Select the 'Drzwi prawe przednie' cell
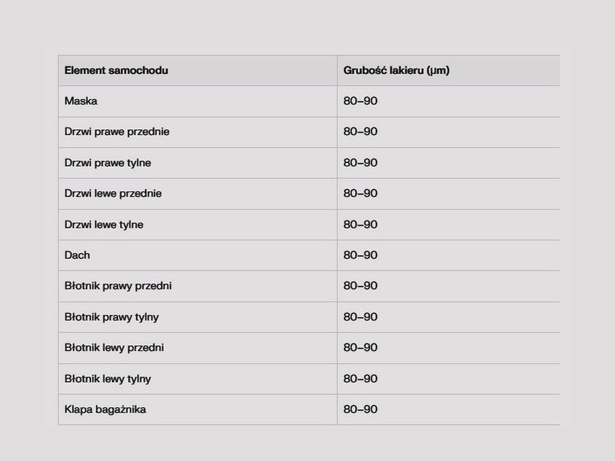 coord(197,132)
